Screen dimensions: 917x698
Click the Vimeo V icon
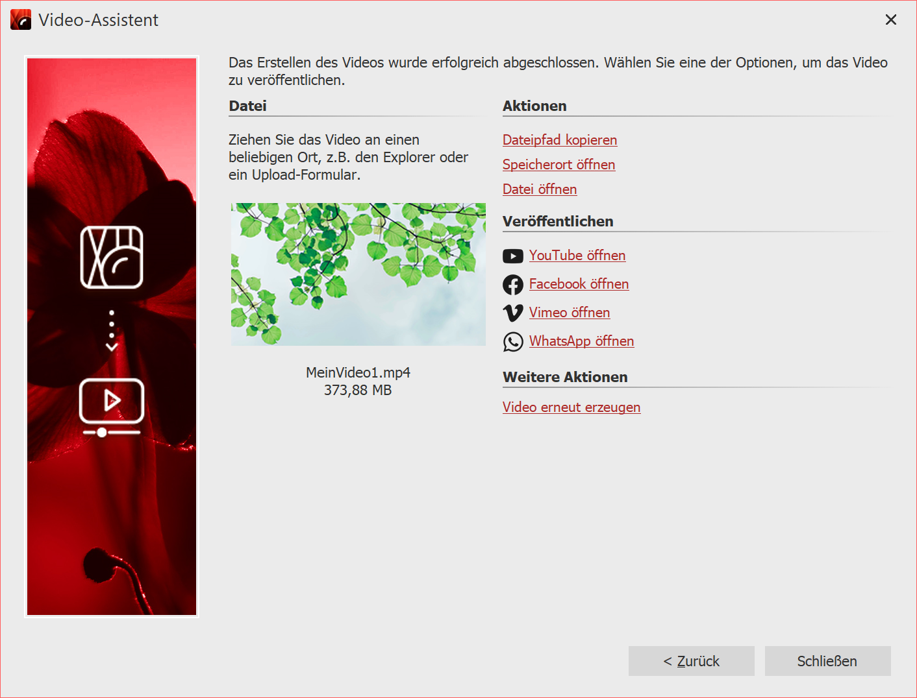pos(513,313)
